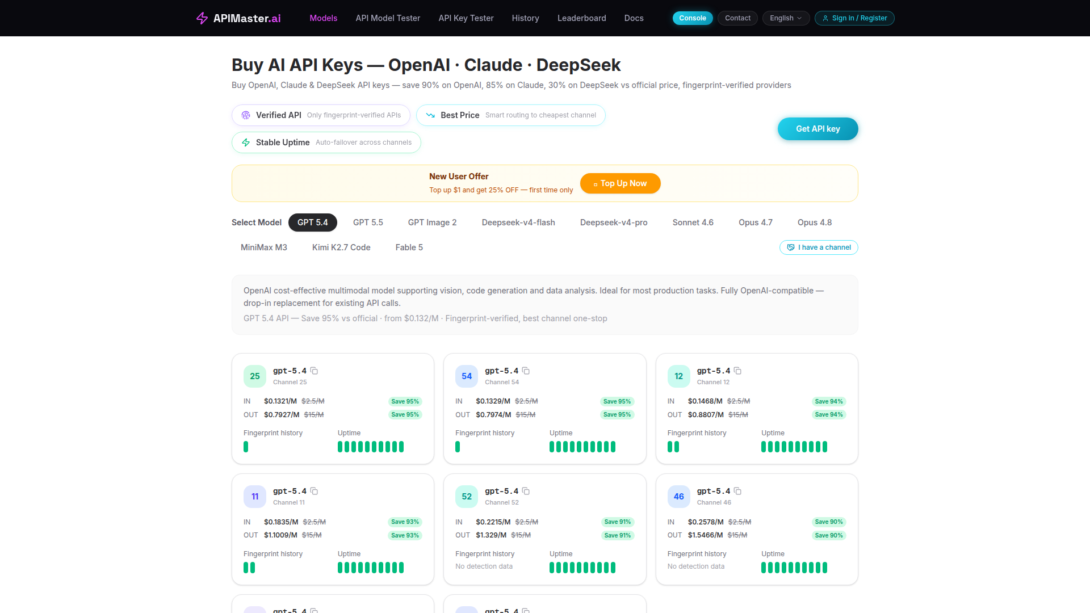Click Channel 11 OUT Save 93% badge
1090x613 pixels.
click(x=405, y=535)
